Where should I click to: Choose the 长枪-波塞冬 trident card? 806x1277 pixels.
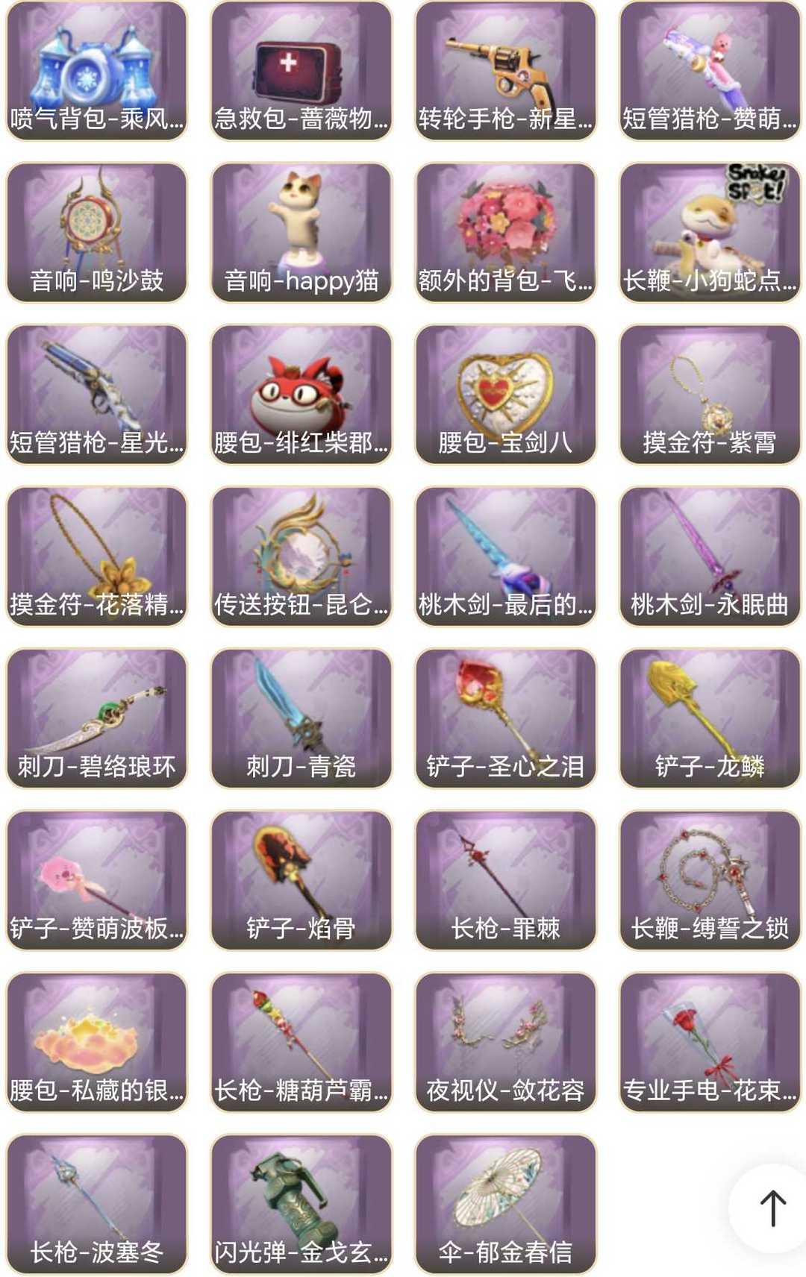point(97,1204)
